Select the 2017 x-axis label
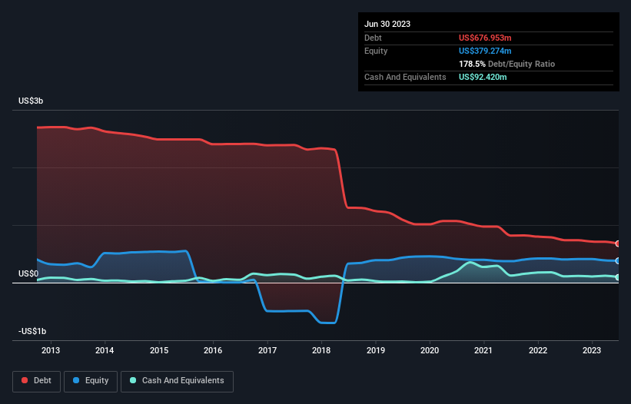This screenshot has width=631, height=404. click(x=267, y=350)
